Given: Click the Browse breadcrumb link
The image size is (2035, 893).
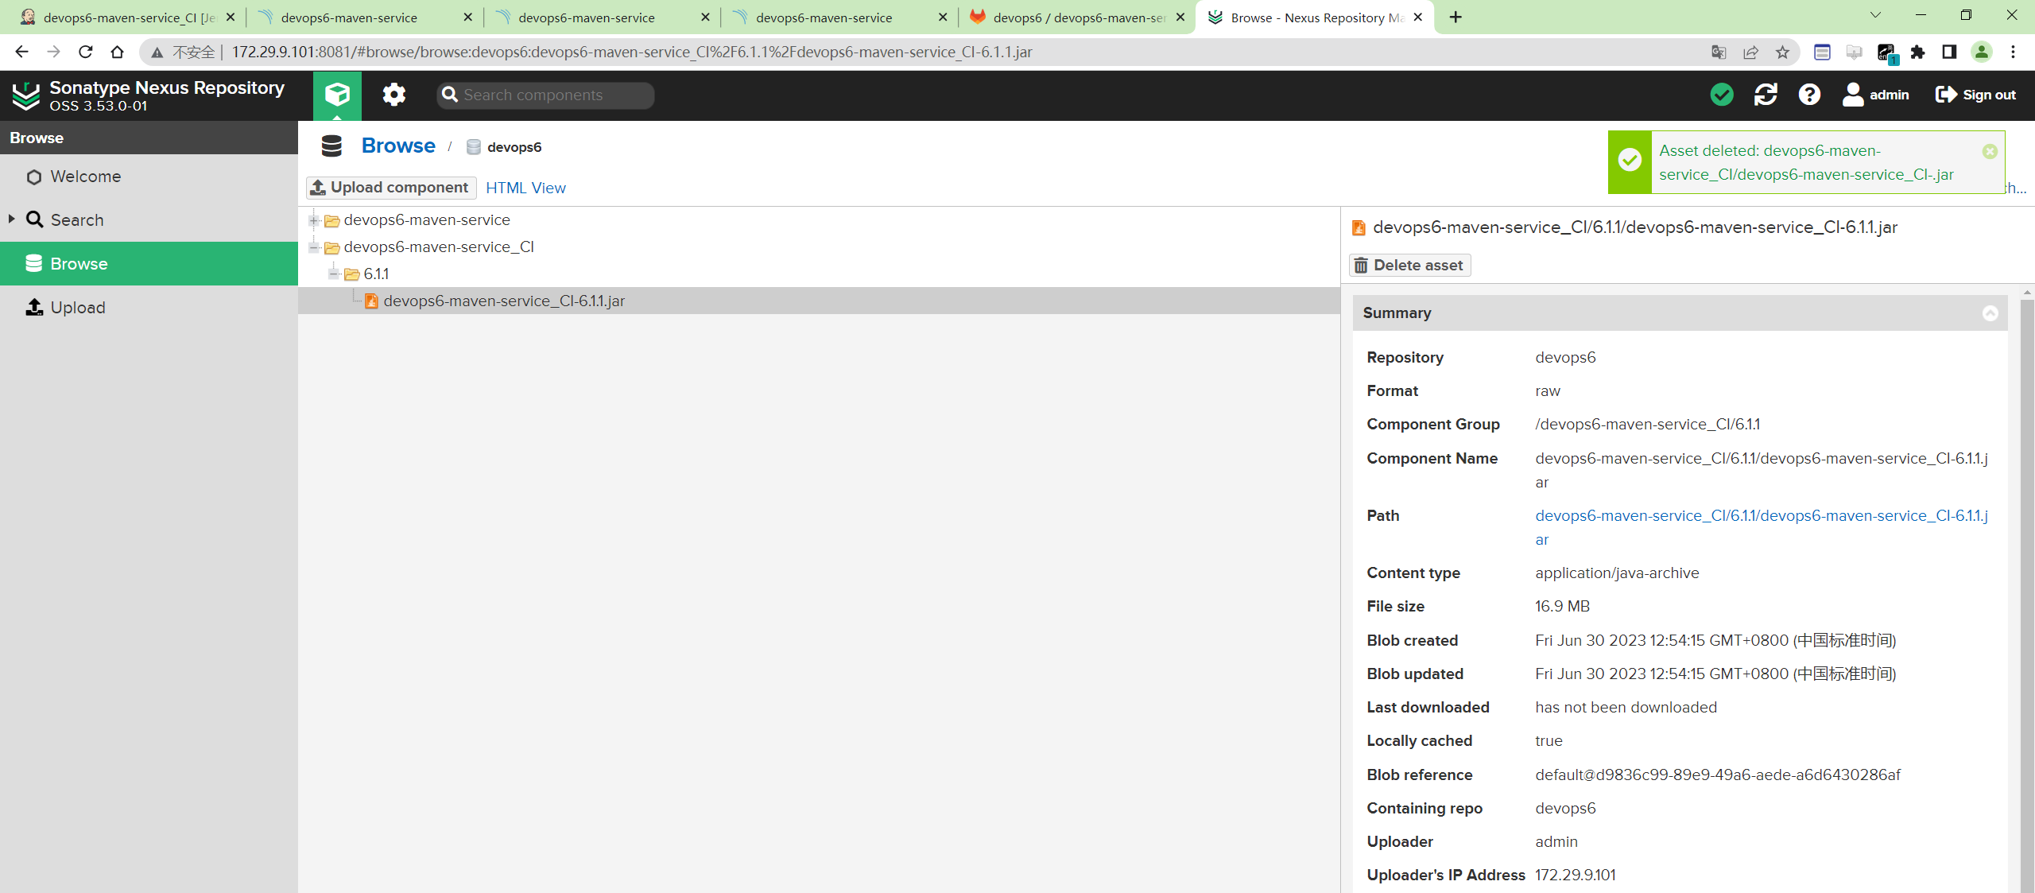Looking at the screenshot, I should click(398, 146).
